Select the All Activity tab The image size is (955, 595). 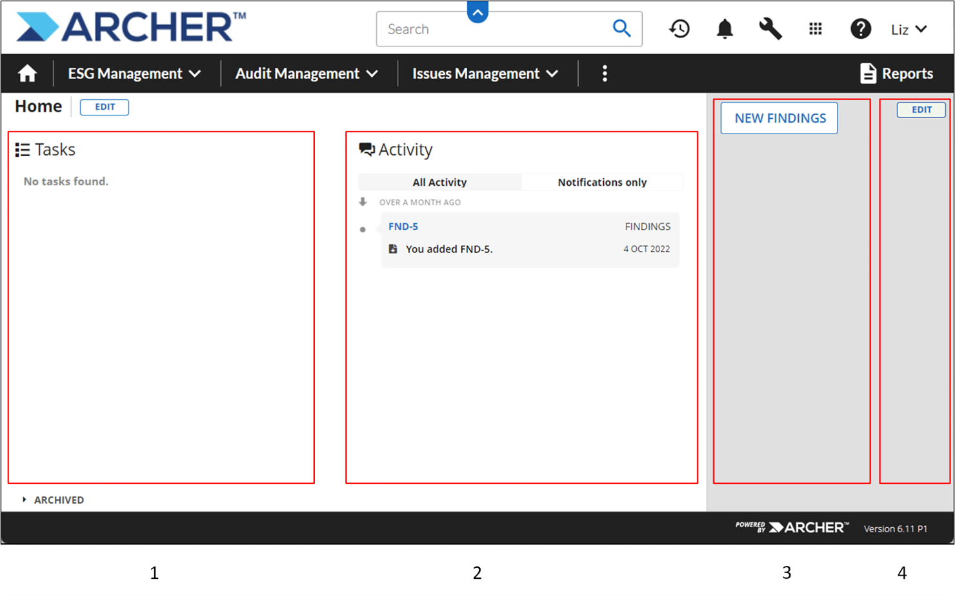tap(439, 182)
